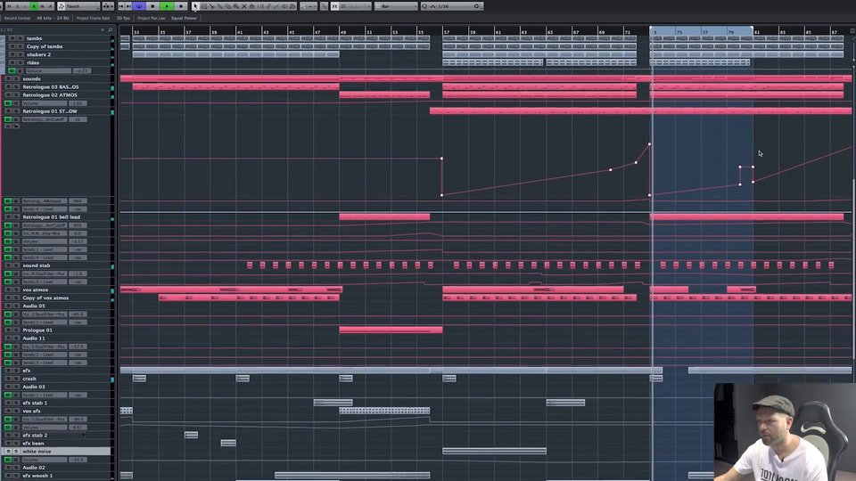Select the white noise track
Image resolution: width=856 pixels, height=481 pixels.
pyautogui.click(x=37, y=452)
